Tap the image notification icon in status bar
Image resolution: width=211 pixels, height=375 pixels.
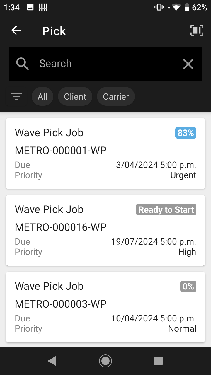click(30, 8)
